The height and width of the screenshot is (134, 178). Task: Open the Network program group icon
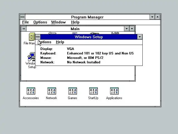52,91
